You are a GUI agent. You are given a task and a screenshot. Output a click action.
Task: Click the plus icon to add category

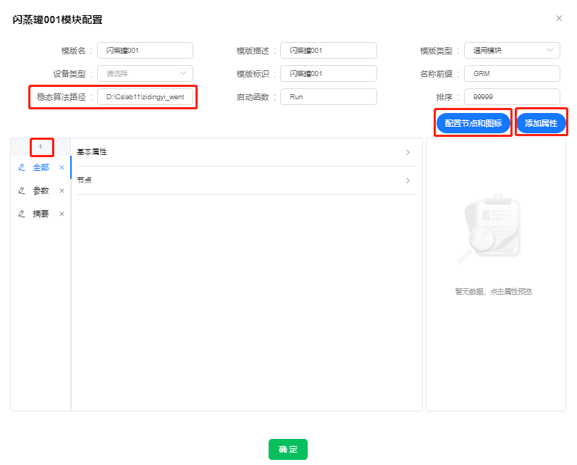(41, 146)
